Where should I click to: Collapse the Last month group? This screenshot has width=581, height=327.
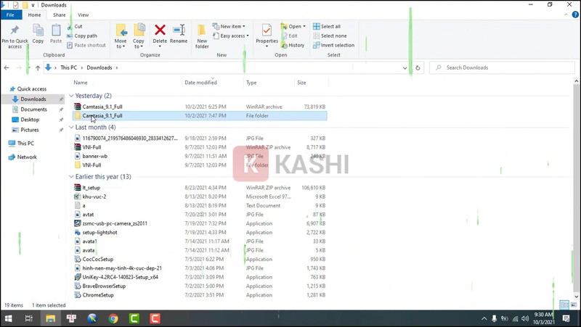click(71, 128)
